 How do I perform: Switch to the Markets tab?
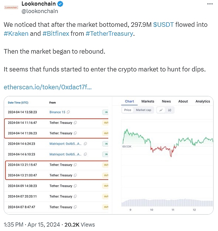click(x=148, y=101)
